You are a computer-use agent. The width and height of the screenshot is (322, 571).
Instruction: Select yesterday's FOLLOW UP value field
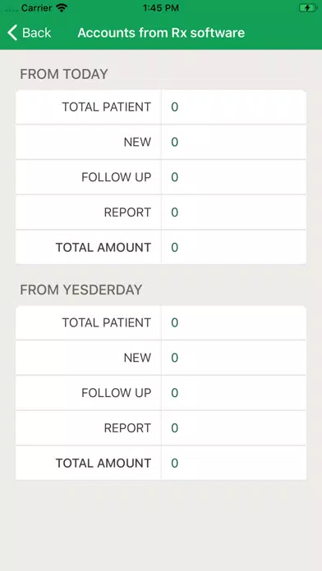click(234, 393)
